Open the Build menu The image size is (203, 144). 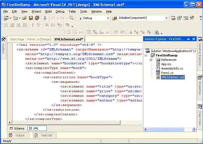point(48,11)
